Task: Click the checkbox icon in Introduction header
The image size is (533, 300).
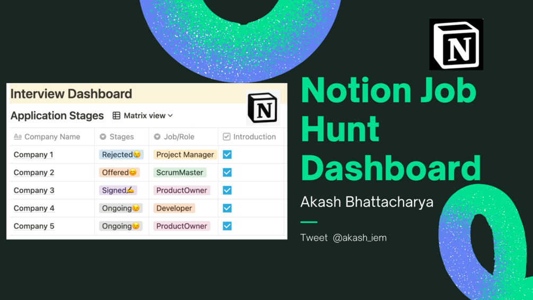Action: pos(226,137)
